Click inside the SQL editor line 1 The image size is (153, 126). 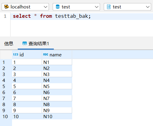(82, 16)
